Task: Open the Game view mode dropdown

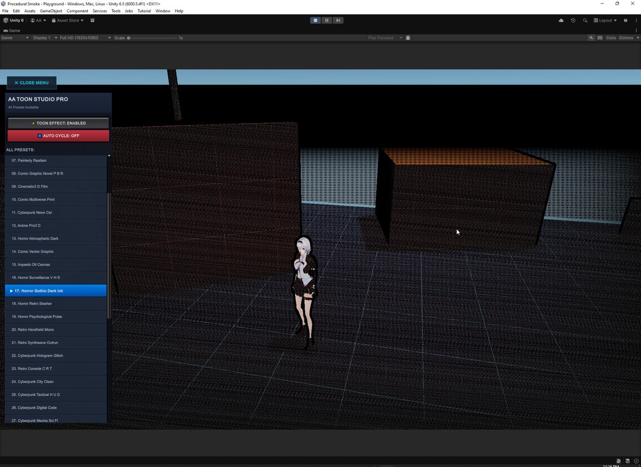Action: [15, 38]
